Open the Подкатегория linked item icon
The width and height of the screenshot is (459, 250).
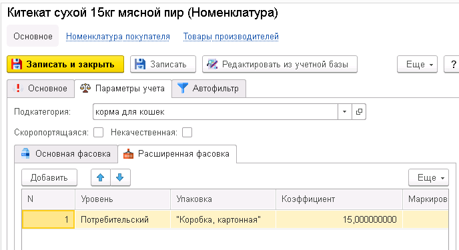pos(359,112)
